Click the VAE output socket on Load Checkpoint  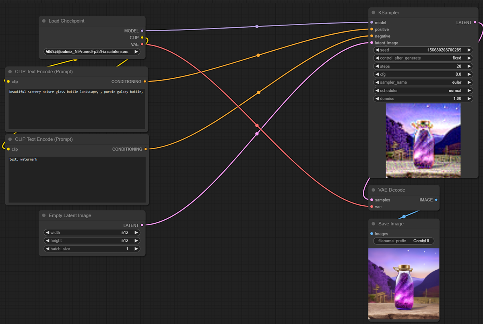pyautogui.click(x=142, y=44)
